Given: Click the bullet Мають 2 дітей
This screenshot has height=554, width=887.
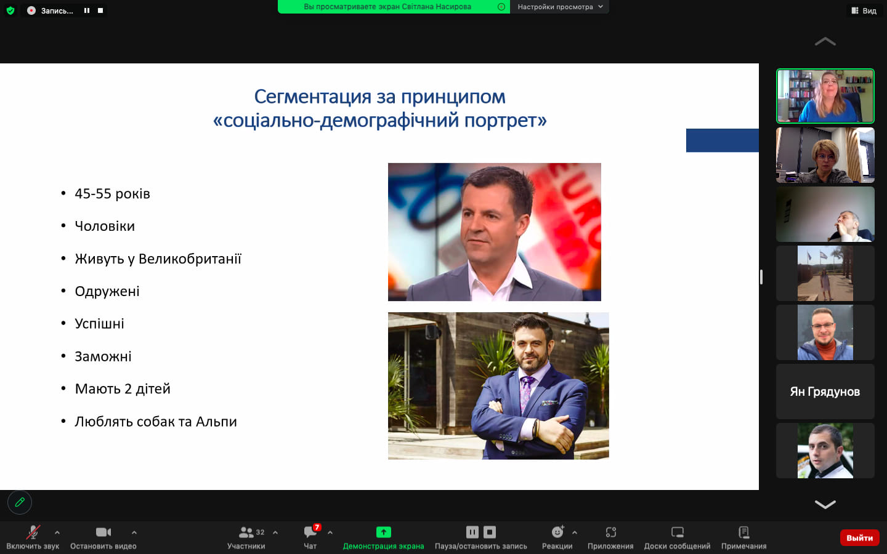Looking at the screenshot, I should click(123, 389).
